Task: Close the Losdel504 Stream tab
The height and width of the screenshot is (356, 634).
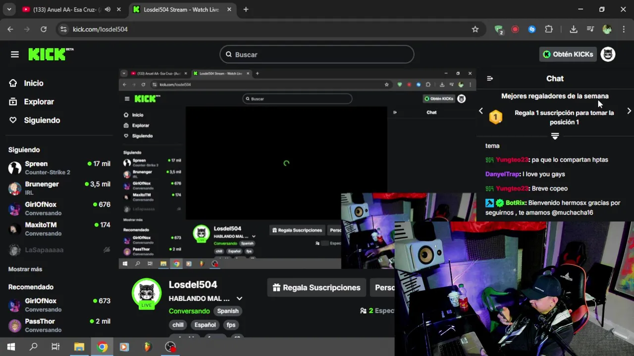Action: [x=228, y=9]
